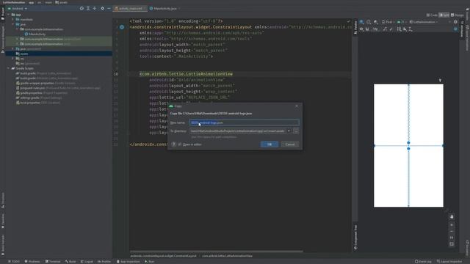The width and height of the screenshot is (470, 264).
Task: Open the Project side tool tab
Action: pos(3,13)
